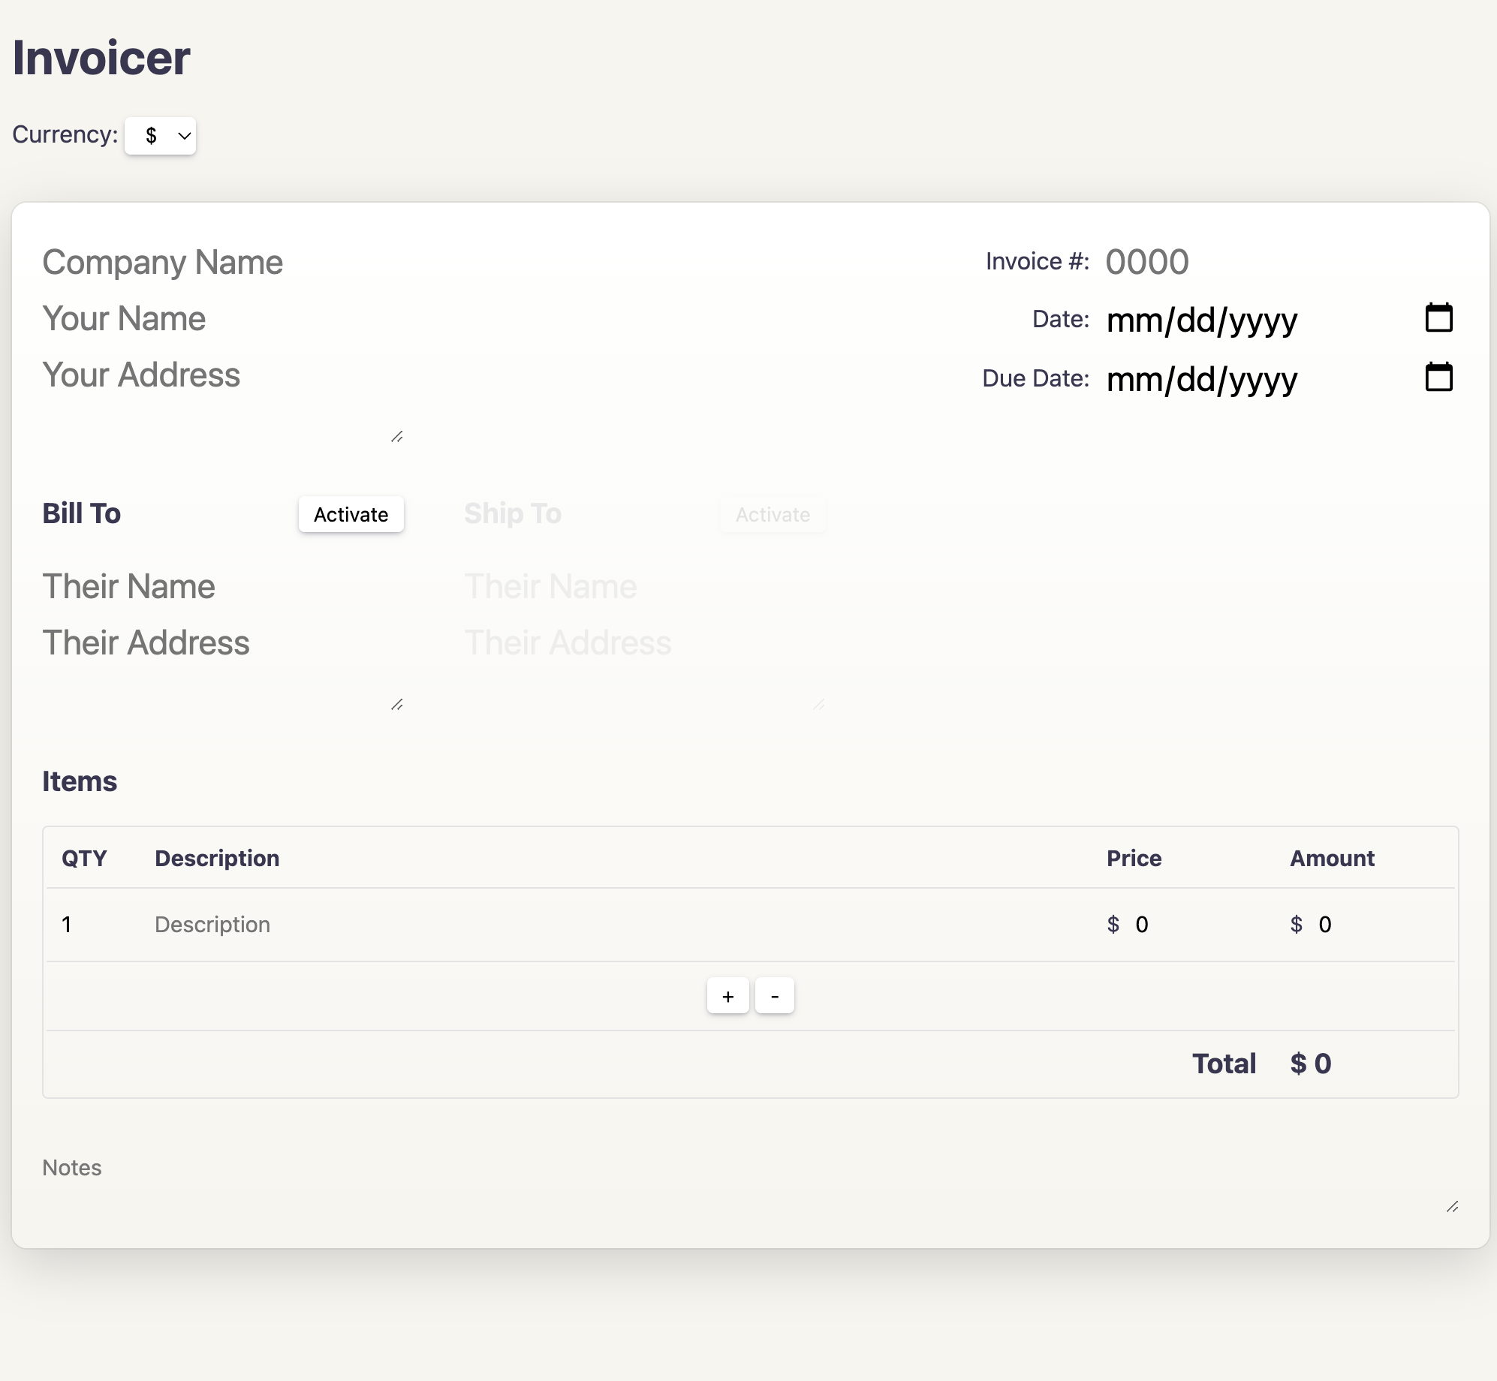Activate the Ship To section
Screen dimensions: 1497x1381
coord(773,515)
